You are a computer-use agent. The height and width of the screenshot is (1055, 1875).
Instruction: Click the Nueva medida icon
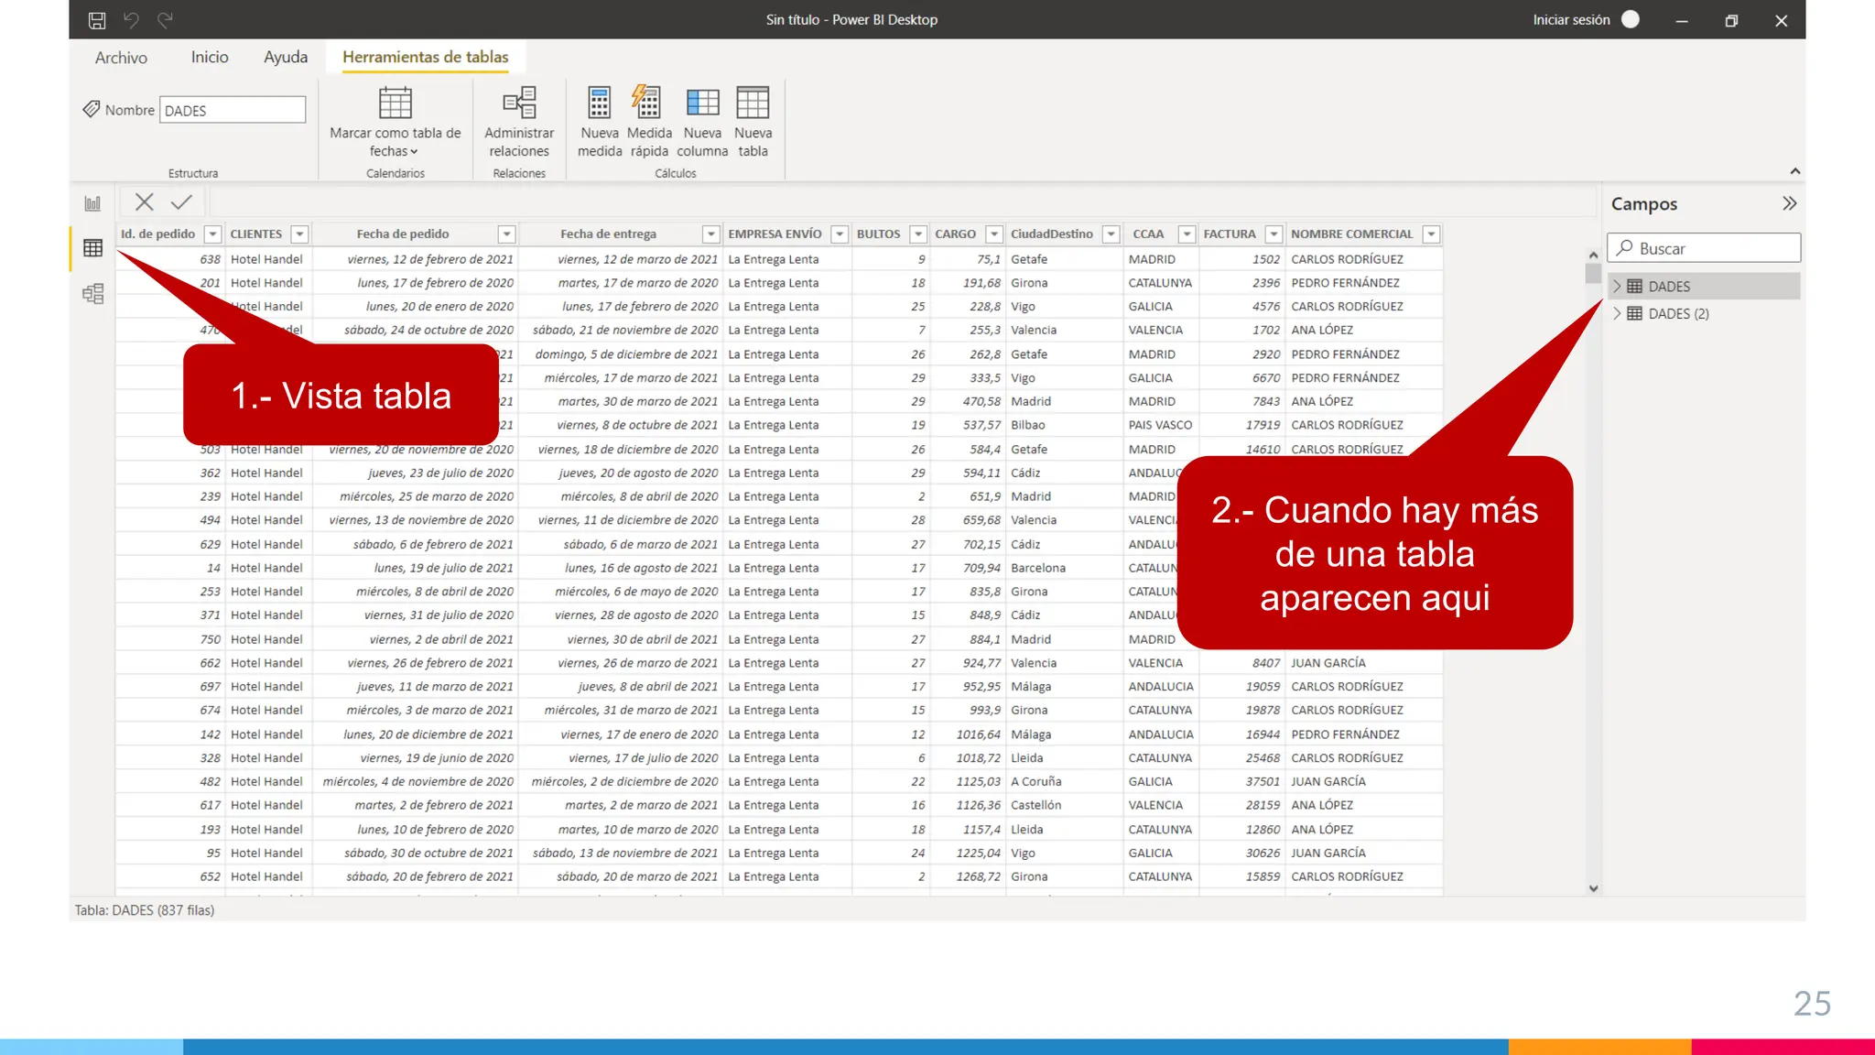[x=600, y=103]
